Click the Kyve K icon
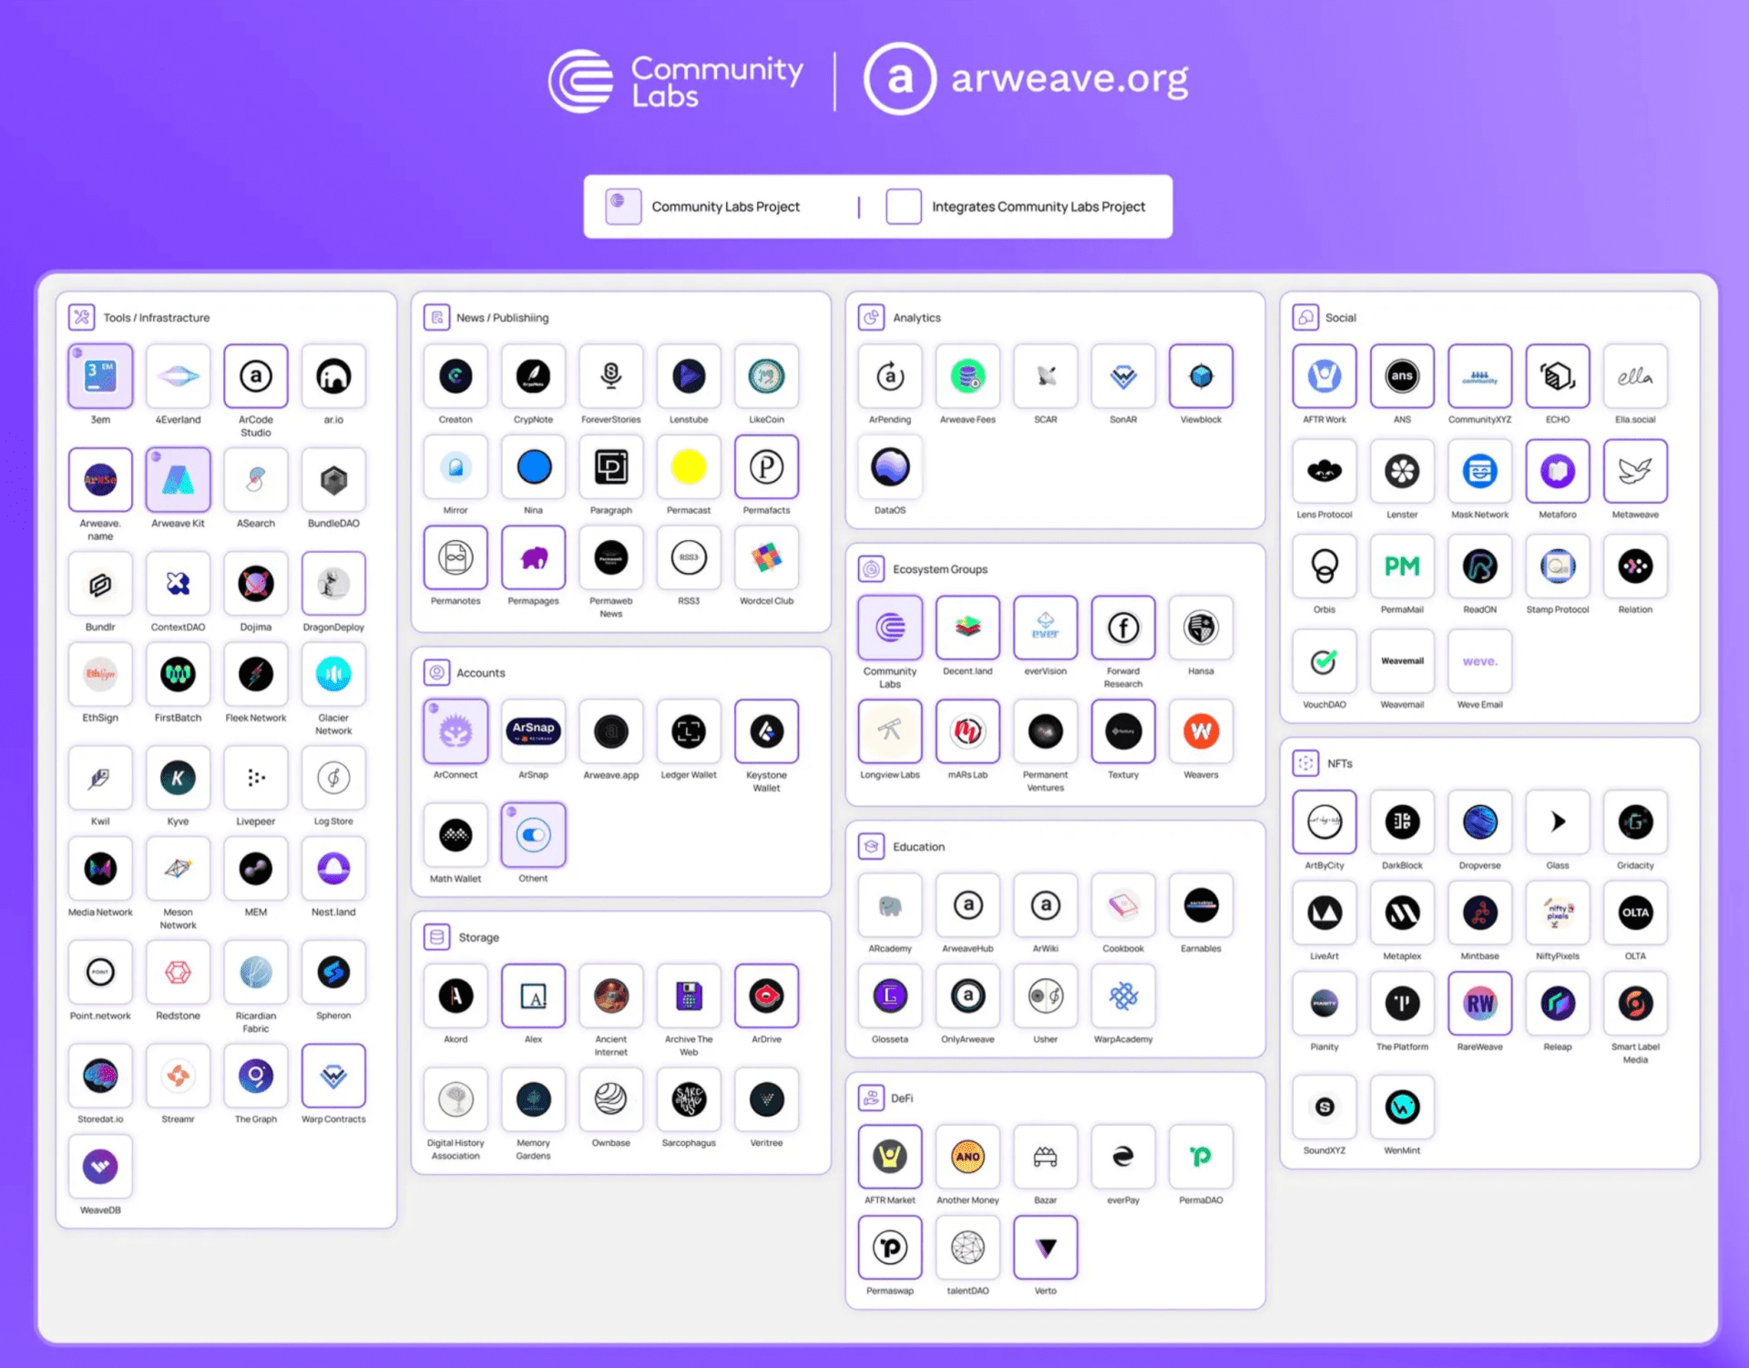 (178, 778)
